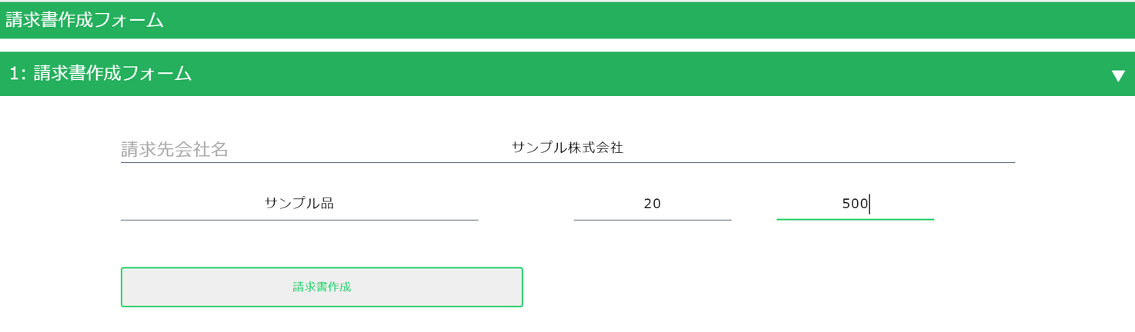The height and width of the screenshot is (332, 1135).
Task: Click the top '請求書作成フォーム' page title
Action: [85, 20]
